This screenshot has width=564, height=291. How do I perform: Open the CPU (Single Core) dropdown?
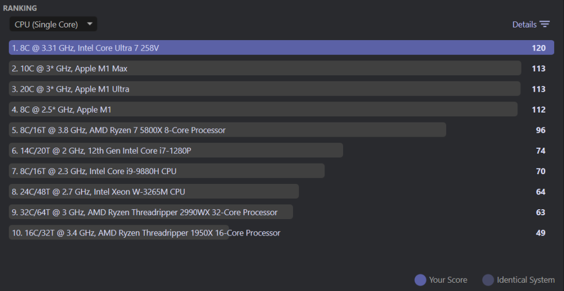tap(47, 24)
